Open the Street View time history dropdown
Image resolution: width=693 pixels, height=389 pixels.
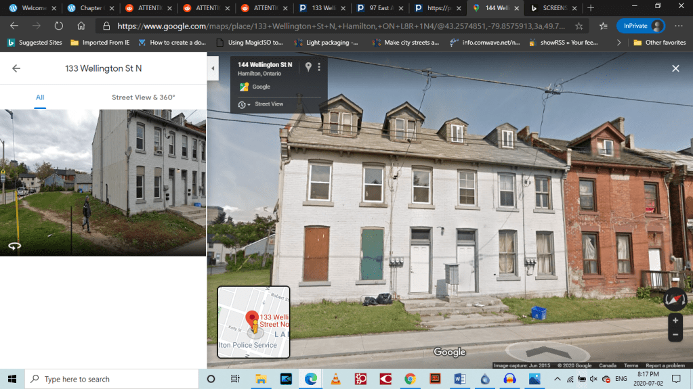pyautogui.click(x=245, y=104)
